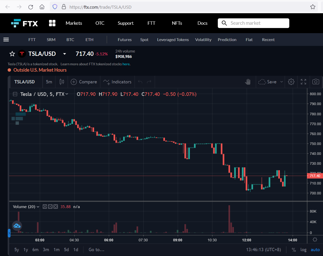Open the hamburger side menu

click(x=6, y=40)
